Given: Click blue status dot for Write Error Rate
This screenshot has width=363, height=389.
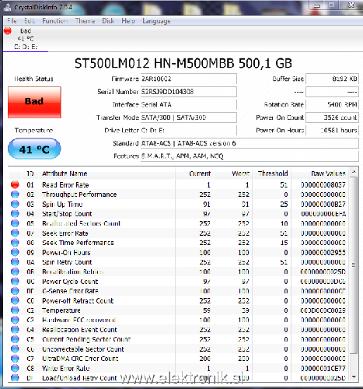Looking at the screenshot, I should pyautogui.click(x=15, y=368).
